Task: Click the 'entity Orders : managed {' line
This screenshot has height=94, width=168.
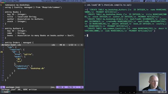Action: pyautogui.click(x=19, y=43)
